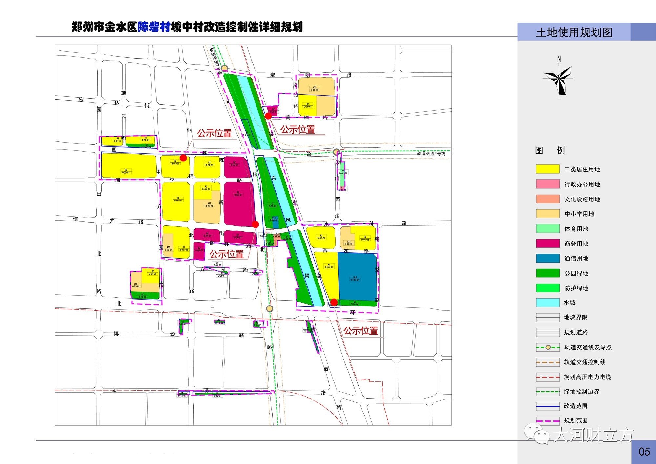Click the metro station marker on 宏明路
The height and width of the screenshot is (464, 656).
coord(224,68)
